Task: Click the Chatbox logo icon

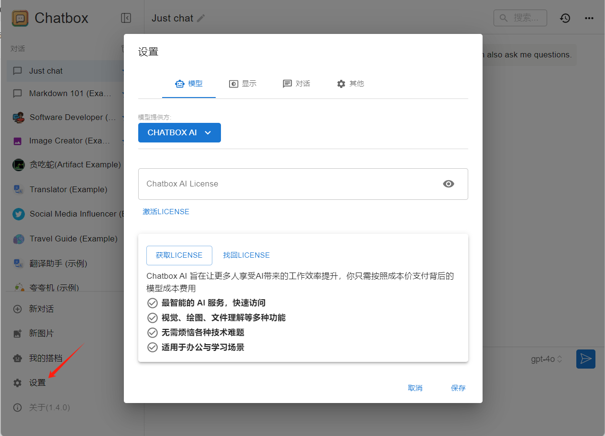Action: point(20,18)
